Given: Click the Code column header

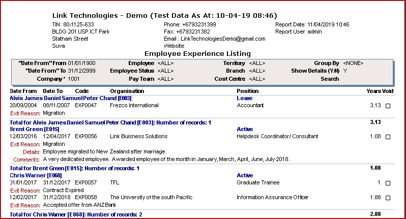Looking at the screenshot, I should (81, 91).
